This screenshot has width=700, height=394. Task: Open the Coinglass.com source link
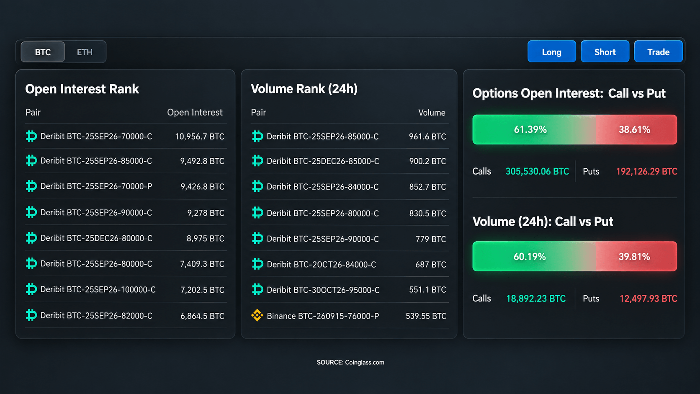365,362
